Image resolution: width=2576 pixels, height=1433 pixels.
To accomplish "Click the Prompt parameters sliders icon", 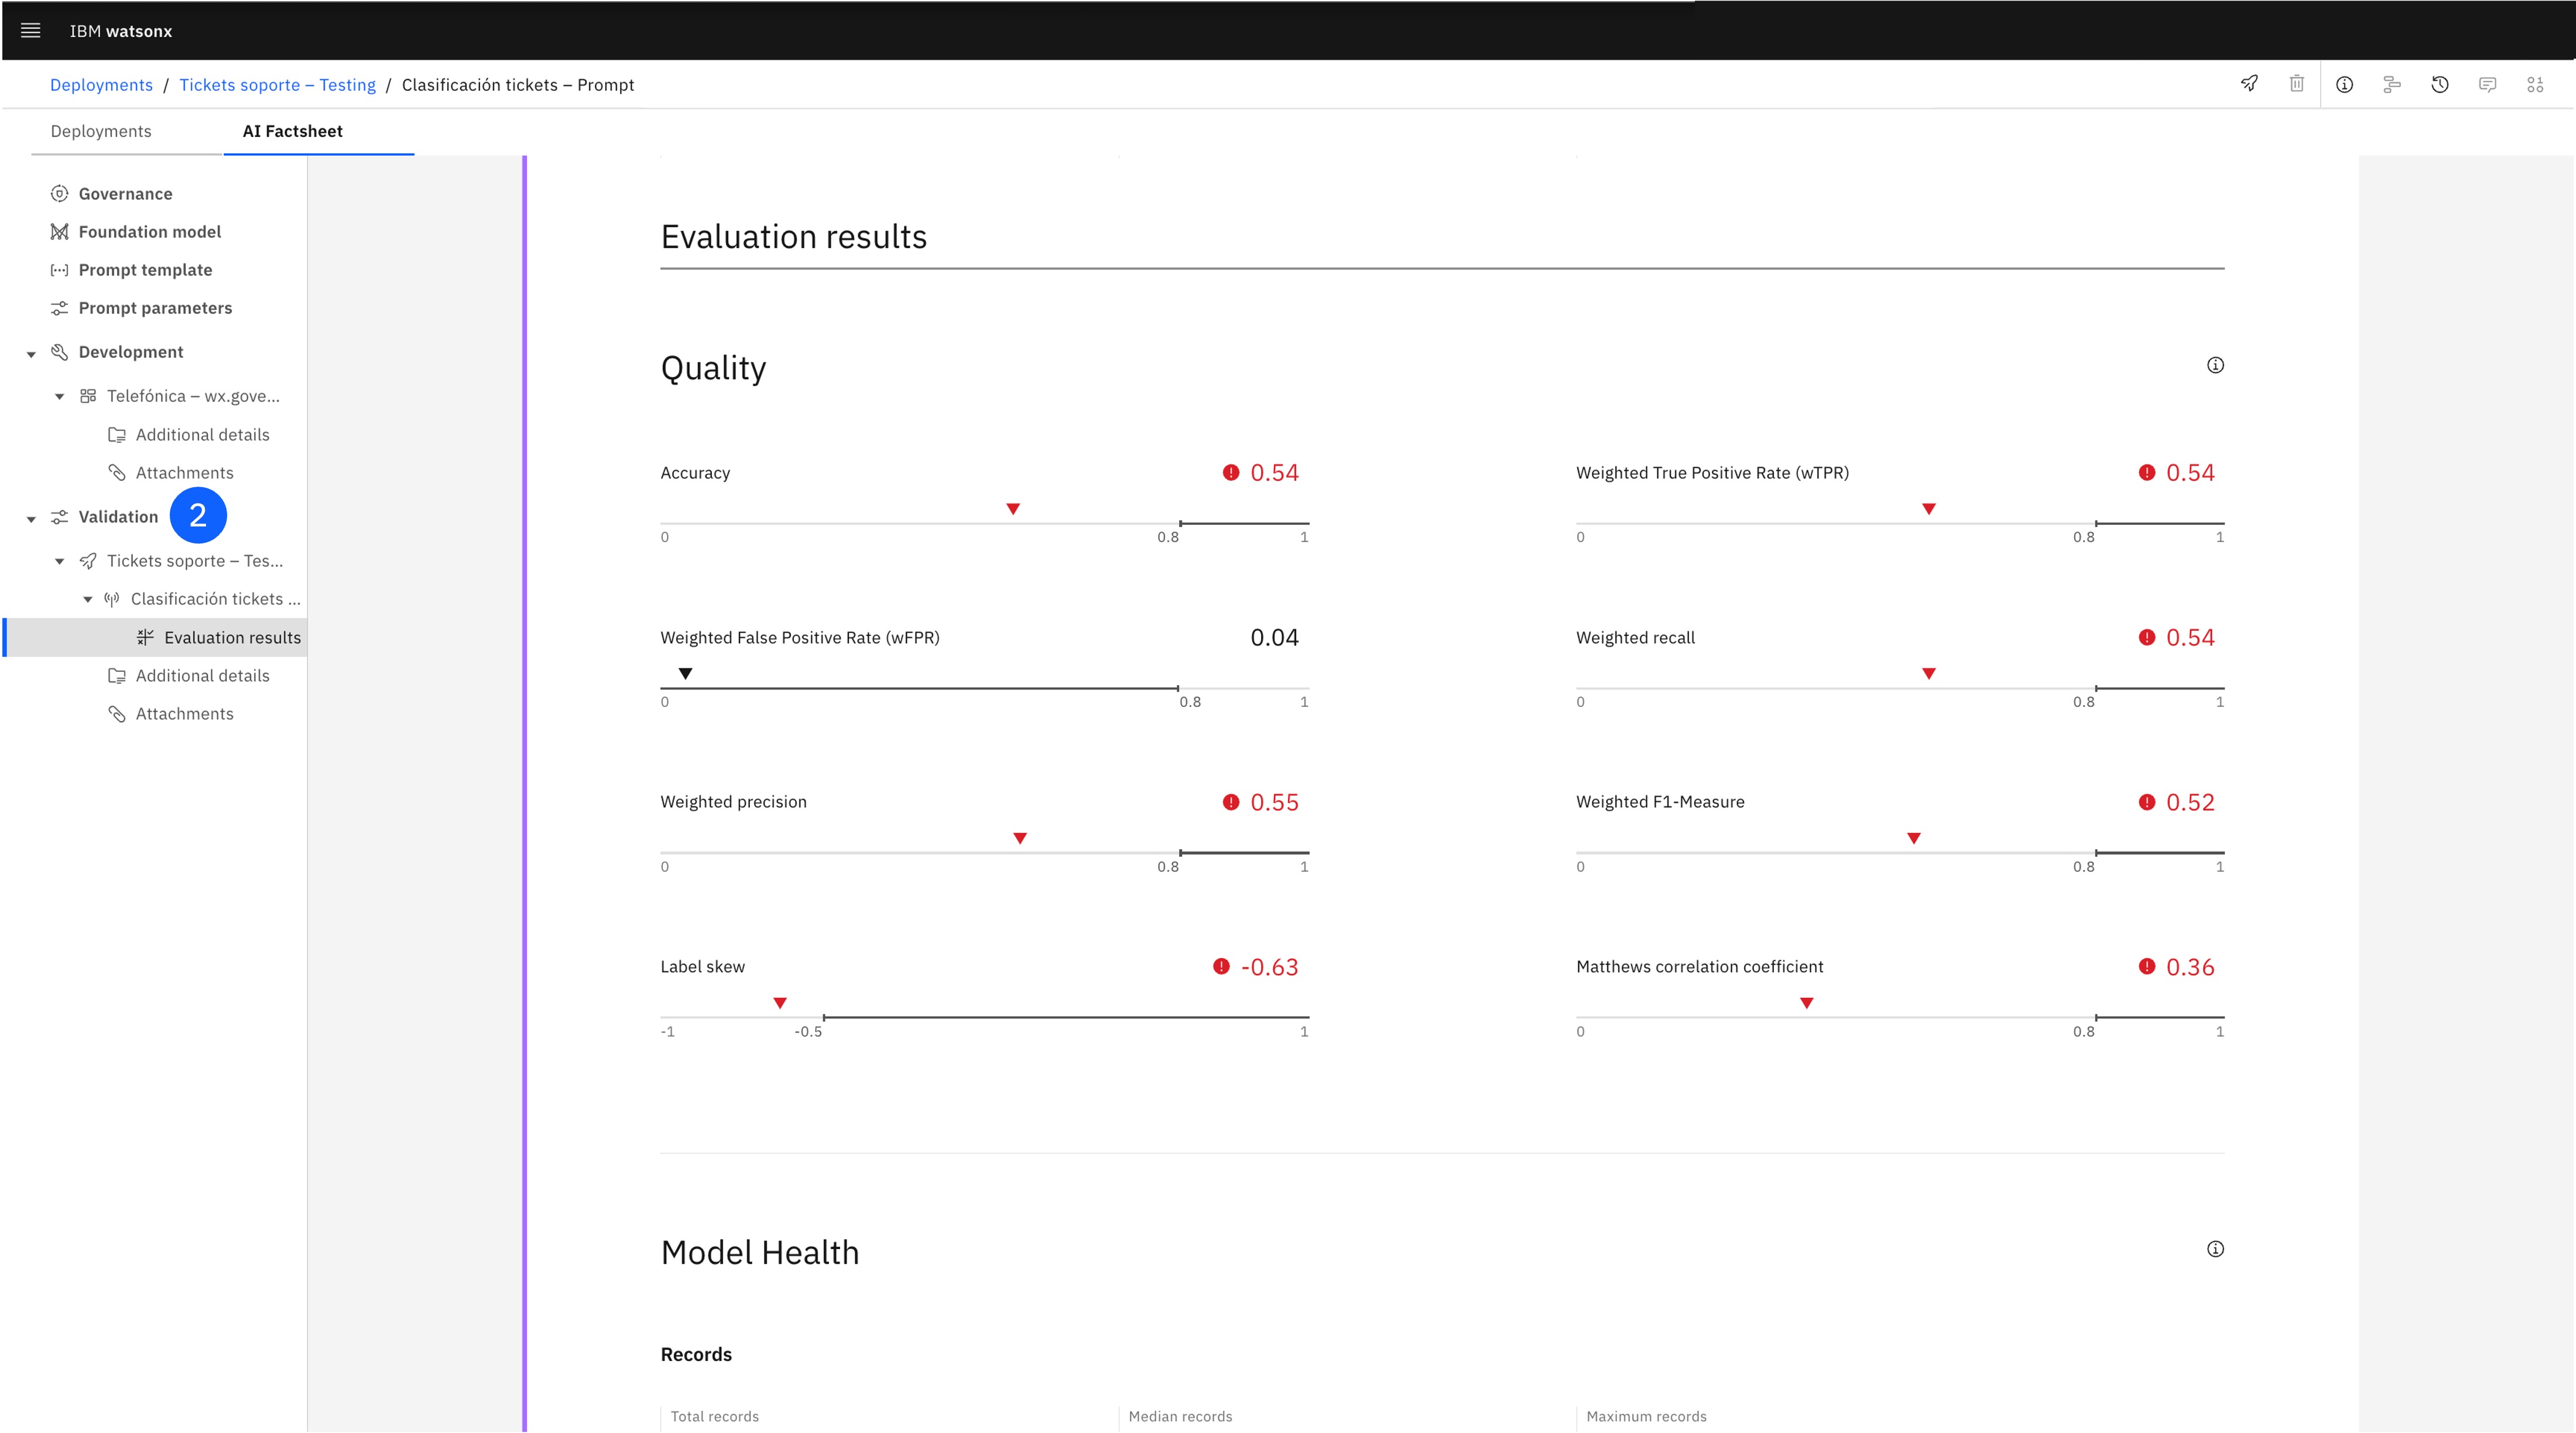I will 59,308.
